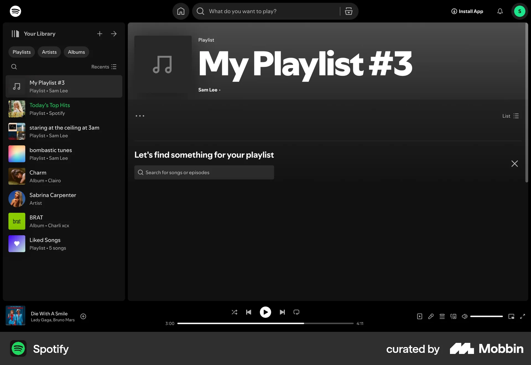Open connect to a device

[x=453, y=316]
